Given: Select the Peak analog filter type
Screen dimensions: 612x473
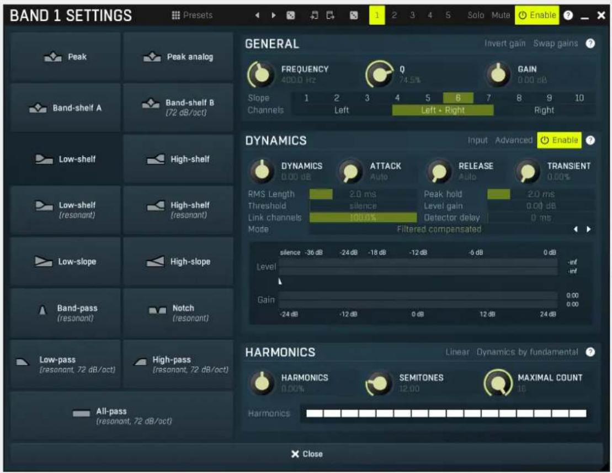Looking at the screenshot, I should (178, 57).
